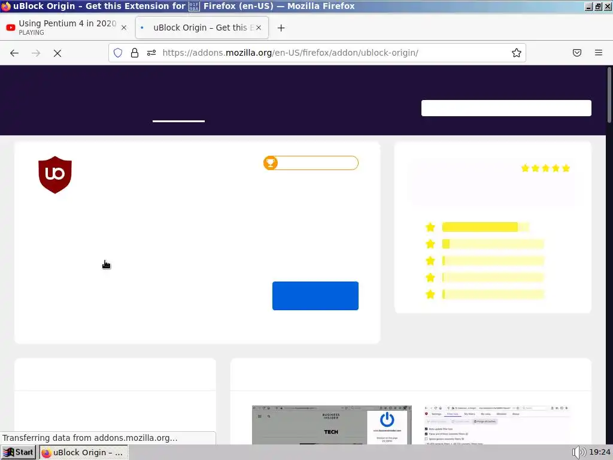613x460 pixels.
Task: Click the uBlock Origin red shield logo
Action: tap(55, 175)
